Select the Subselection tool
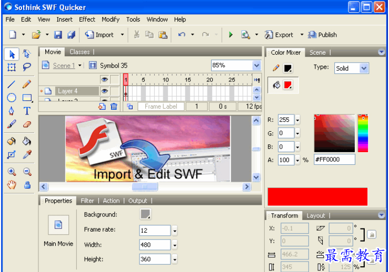The image size is (389, 272). click(x=27, y=54)
